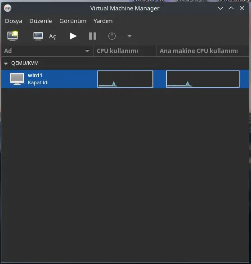Select the win11 virtual machine name

click(x=35, y=75)
